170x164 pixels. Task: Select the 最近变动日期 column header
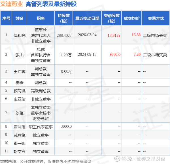click(87, 18)
